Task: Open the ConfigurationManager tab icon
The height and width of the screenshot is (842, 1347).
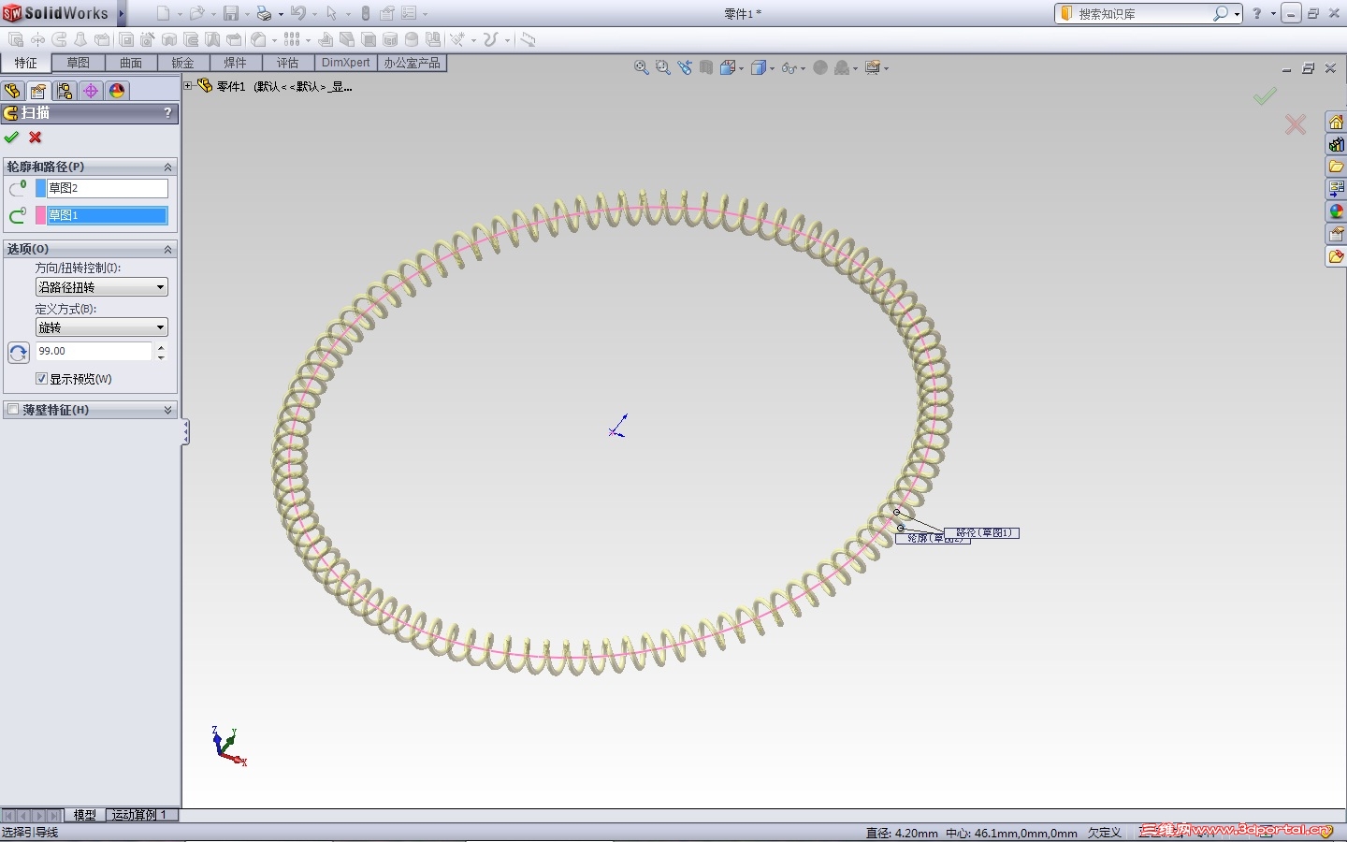Action: [65, 91]
